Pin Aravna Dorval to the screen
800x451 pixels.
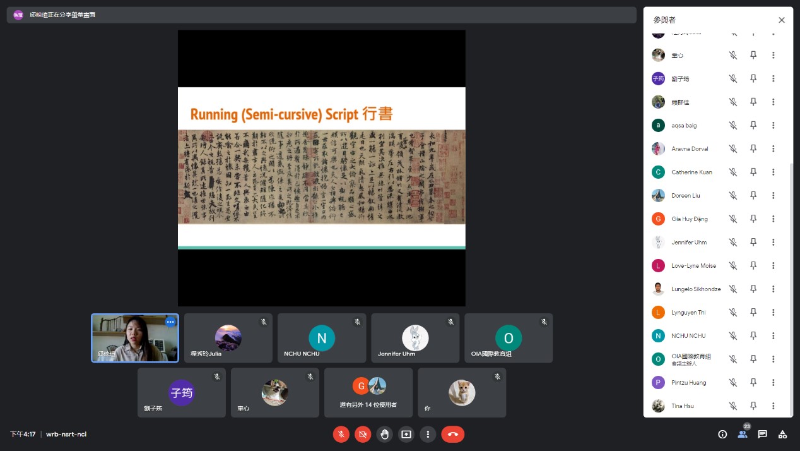tap(753, 148)
